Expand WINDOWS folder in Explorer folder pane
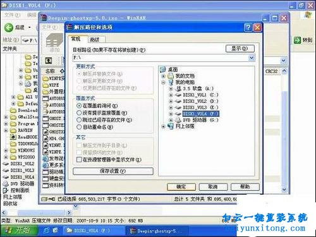 click(x=6, y=150)
